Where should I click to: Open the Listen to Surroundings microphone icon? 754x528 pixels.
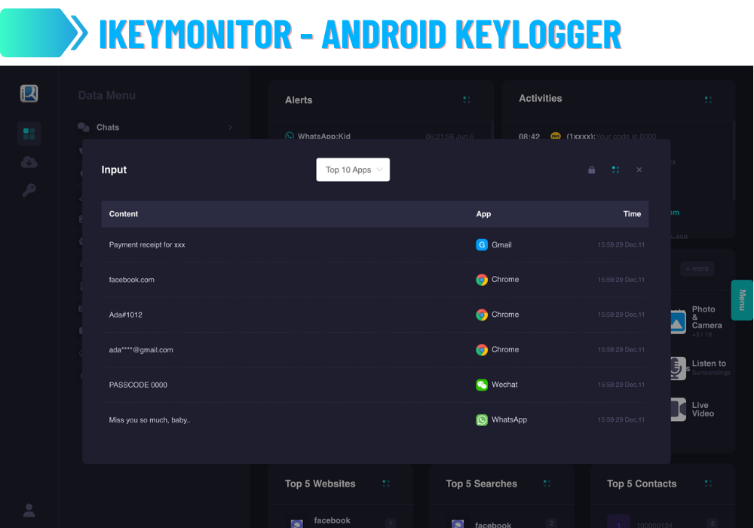pyautogui.click(x=678, y=368)
